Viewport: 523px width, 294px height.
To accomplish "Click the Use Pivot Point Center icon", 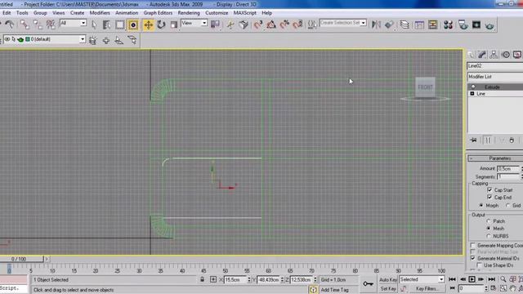I will [x=215, y=24].
